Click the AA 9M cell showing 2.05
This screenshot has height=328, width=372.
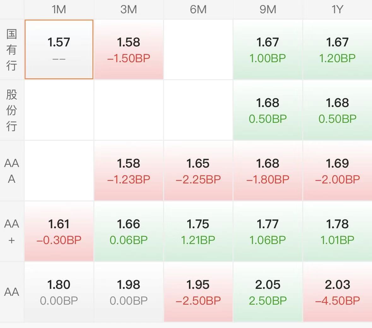click(268, 292)
